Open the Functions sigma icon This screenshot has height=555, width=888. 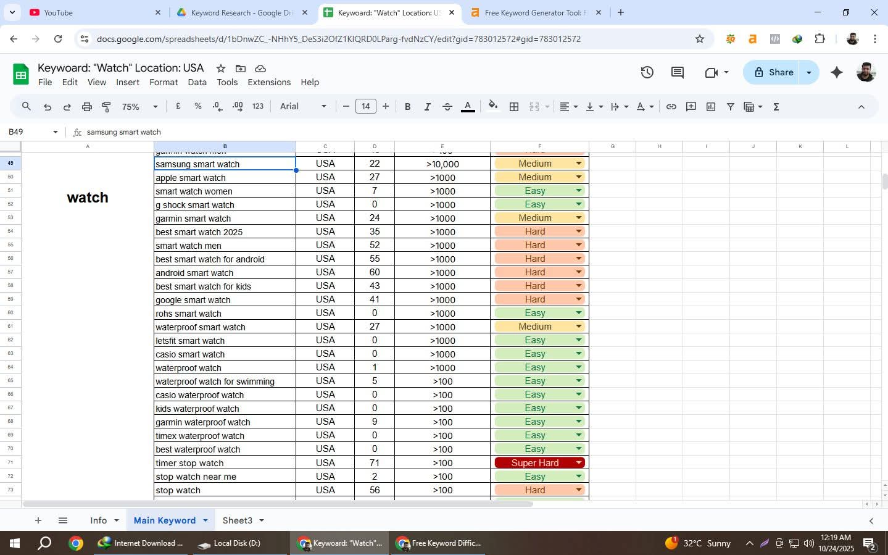tap(776, 106)
